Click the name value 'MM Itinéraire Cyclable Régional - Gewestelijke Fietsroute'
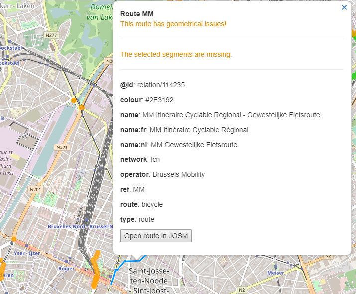356x294 pixels. (231, 115)
